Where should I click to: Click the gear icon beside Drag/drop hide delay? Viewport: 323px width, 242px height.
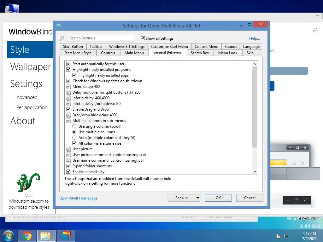click(x=68, y=115)
